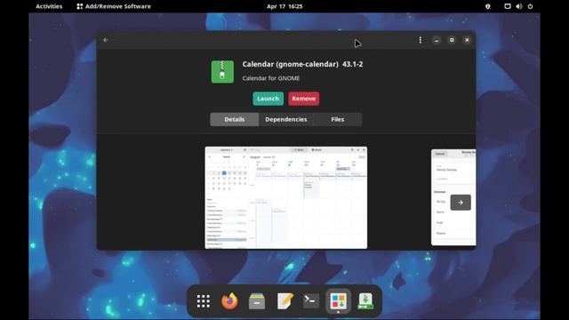Remove the gnome-calendar package
Image resolution: width=569 pixels, height=320 pixels.
[304, 99]
